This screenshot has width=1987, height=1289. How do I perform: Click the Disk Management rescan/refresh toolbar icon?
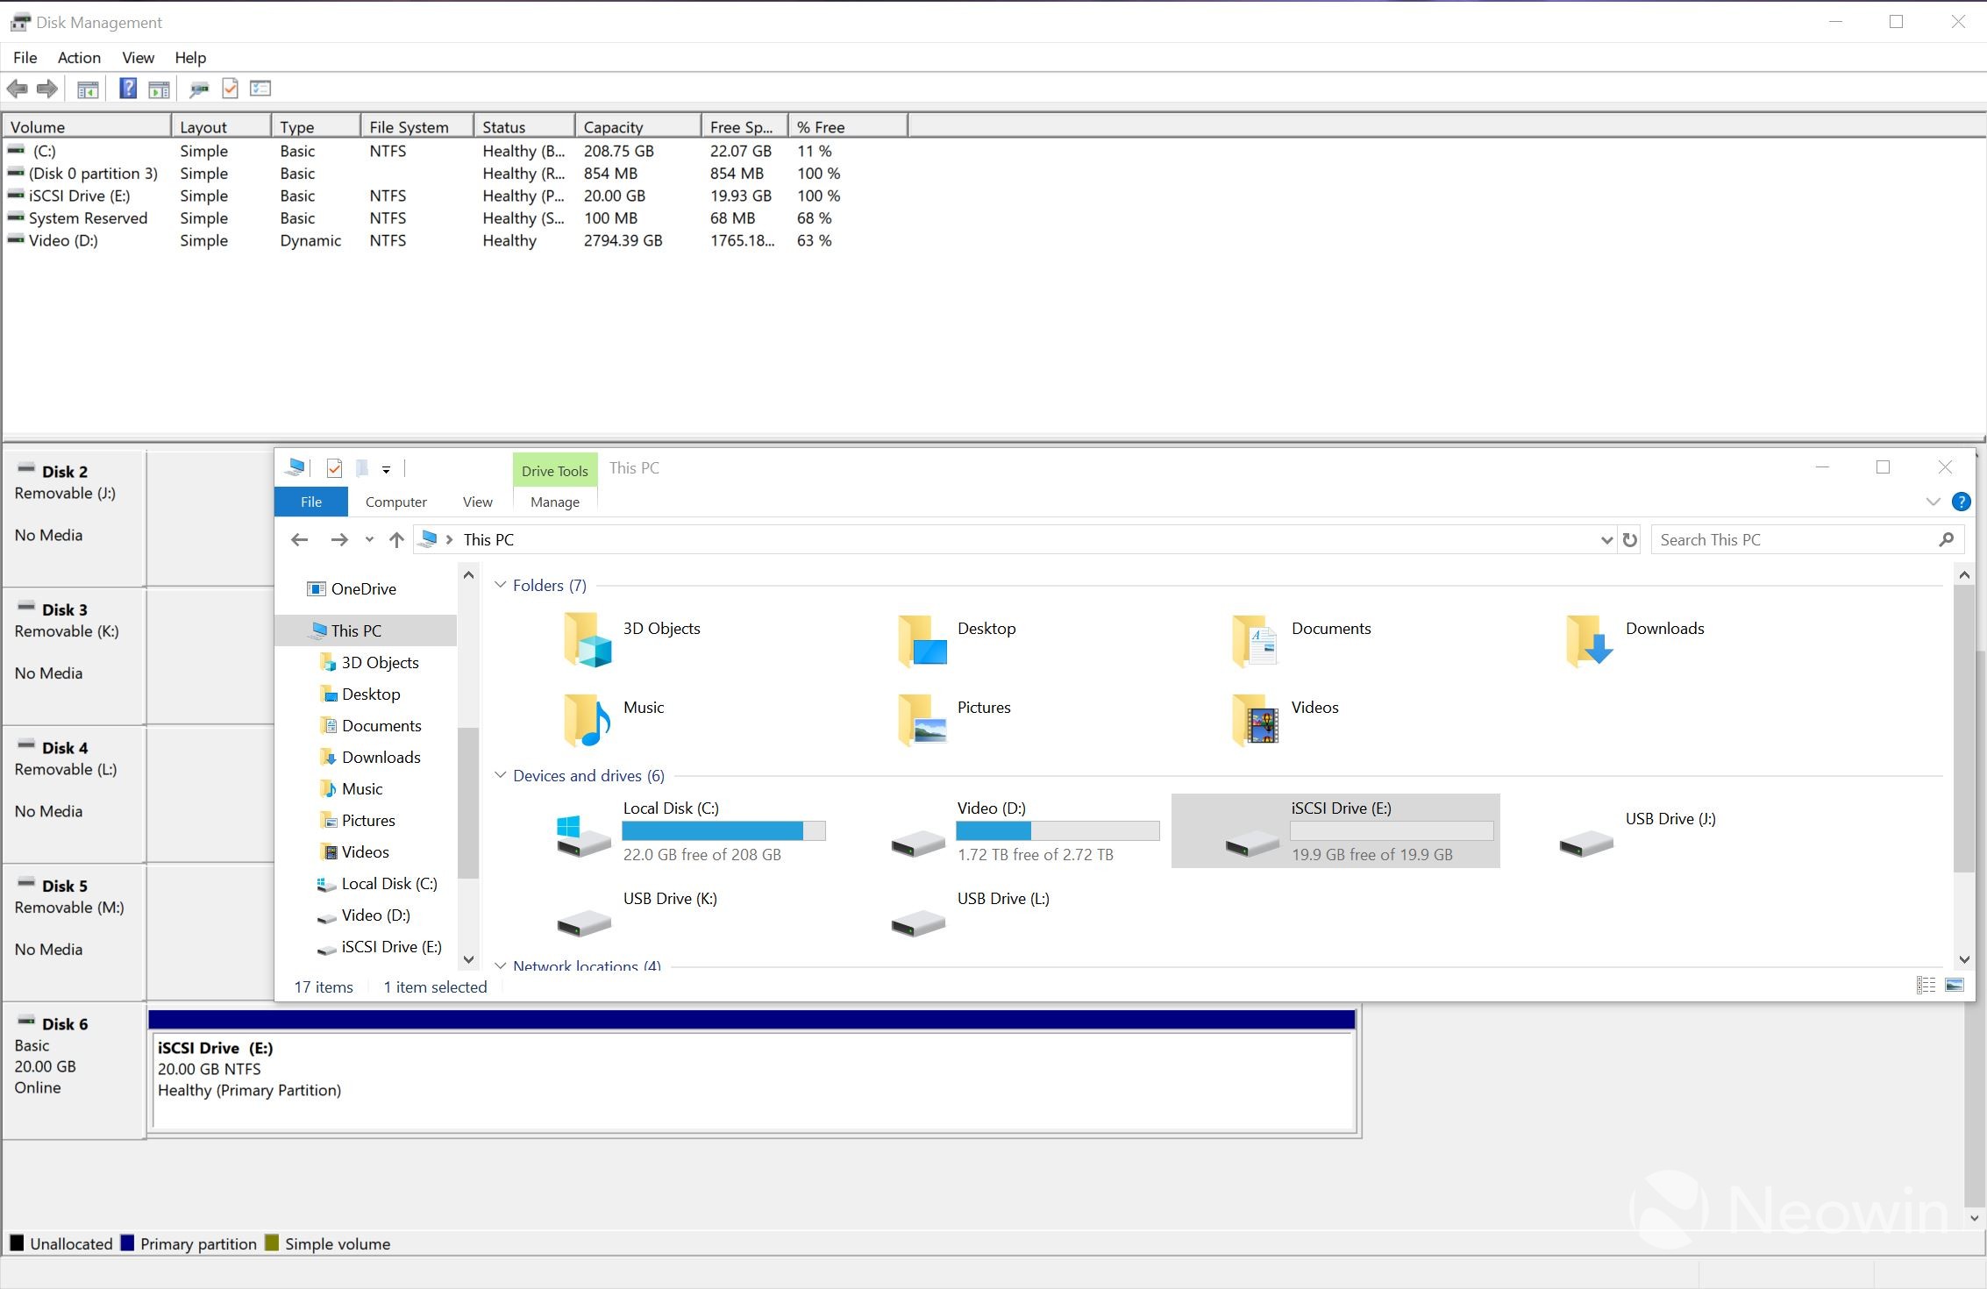pos(199,88)
